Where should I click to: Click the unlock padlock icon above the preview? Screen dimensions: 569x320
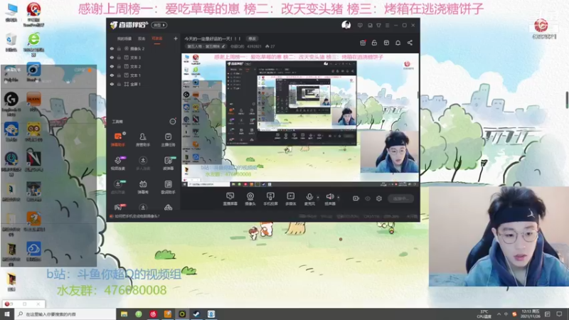(x=374, y=43)
